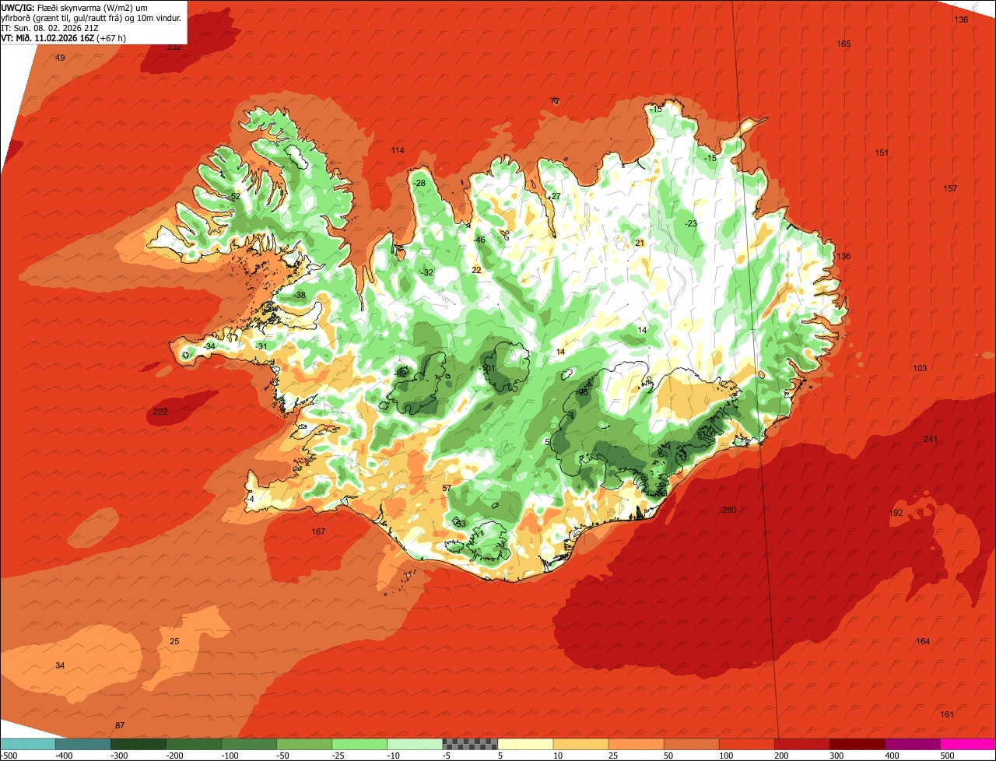The image size is (996, 761).
Task: Click the 167 value off the southwest coast
Action: (x=318, y=531)
